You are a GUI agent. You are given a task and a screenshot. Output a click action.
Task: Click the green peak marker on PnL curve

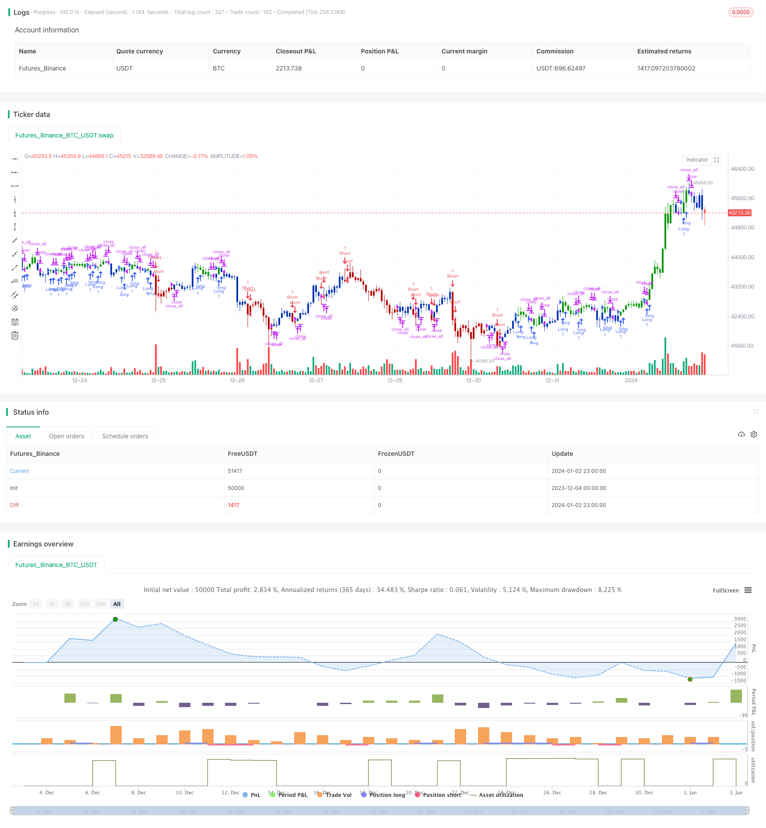click(x=115, y=619)
